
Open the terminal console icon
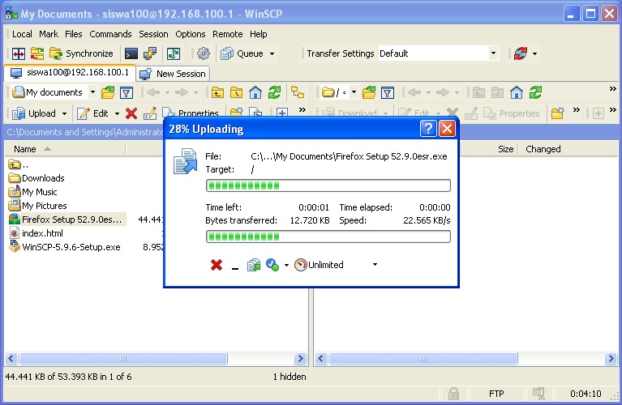[x=131, y=53]
